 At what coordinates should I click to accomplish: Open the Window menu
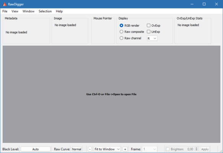pos(28,11)
